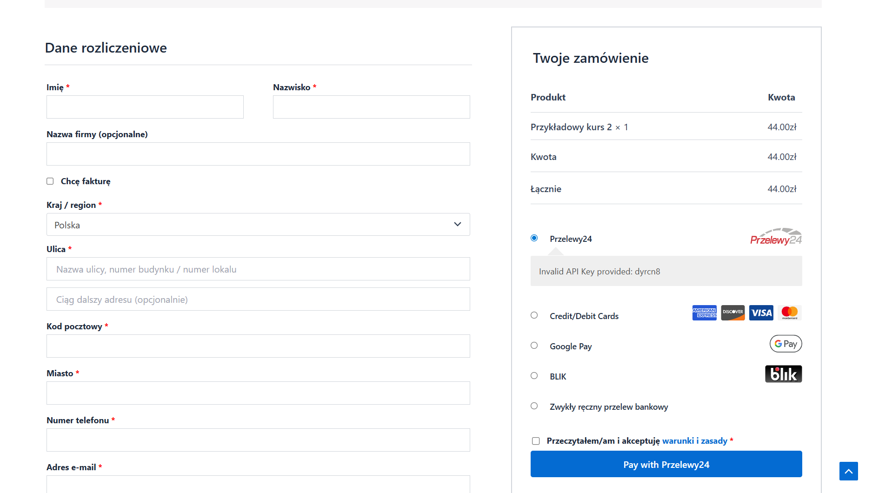This screenshot has width=872, height=493.
Task: Choose Google Pay radio button
Action: 534,346
